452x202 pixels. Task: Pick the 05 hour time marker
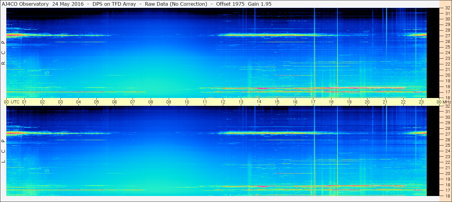click(x=97, y=102)
